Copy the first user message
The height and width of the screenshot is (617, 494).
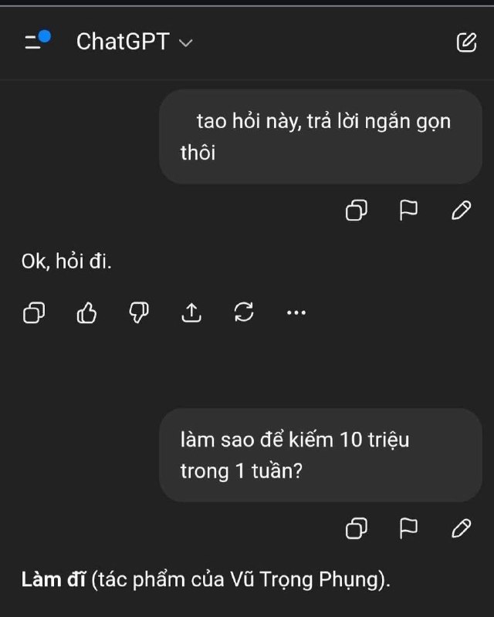click(x=356, y=211)
